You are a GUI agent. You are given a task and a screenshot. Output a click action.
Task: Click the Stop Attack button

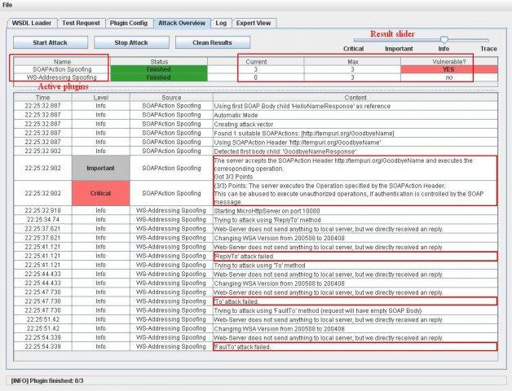pyautogui.click(x=131, y=42)
